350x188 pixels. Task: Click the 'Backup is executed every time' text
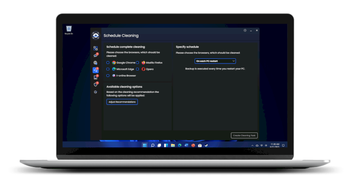[215, 69]
